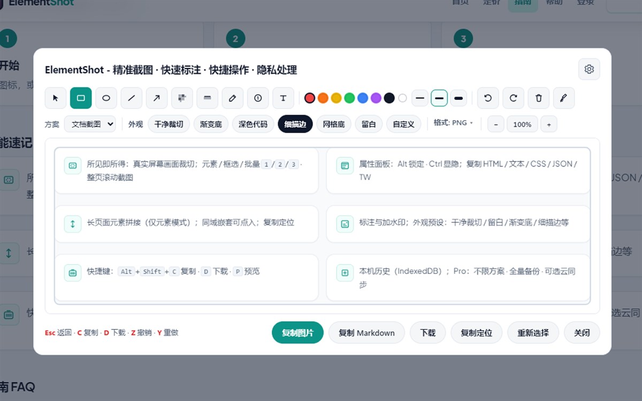This screenshot has width=642, height=401.
Task: Pick the black color swatch
Action: click(389, 98)
